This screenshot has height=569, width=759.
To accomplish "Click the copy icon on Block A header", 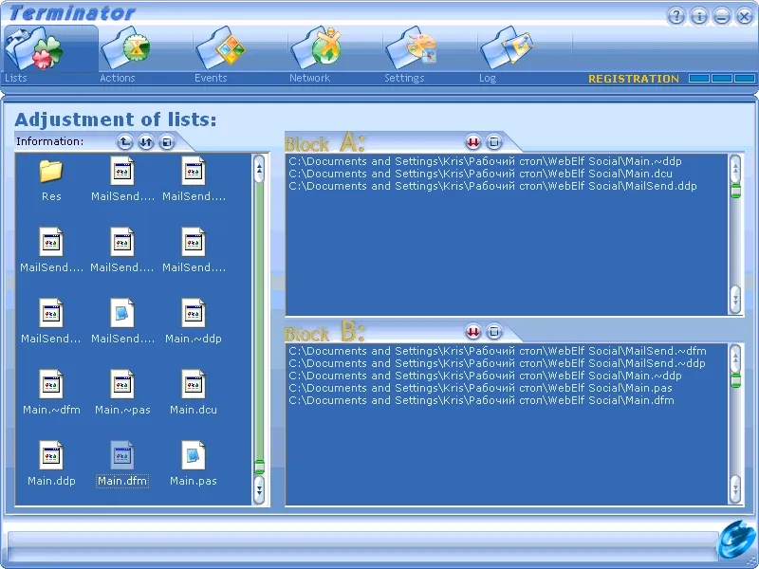I will click(493, 142).
